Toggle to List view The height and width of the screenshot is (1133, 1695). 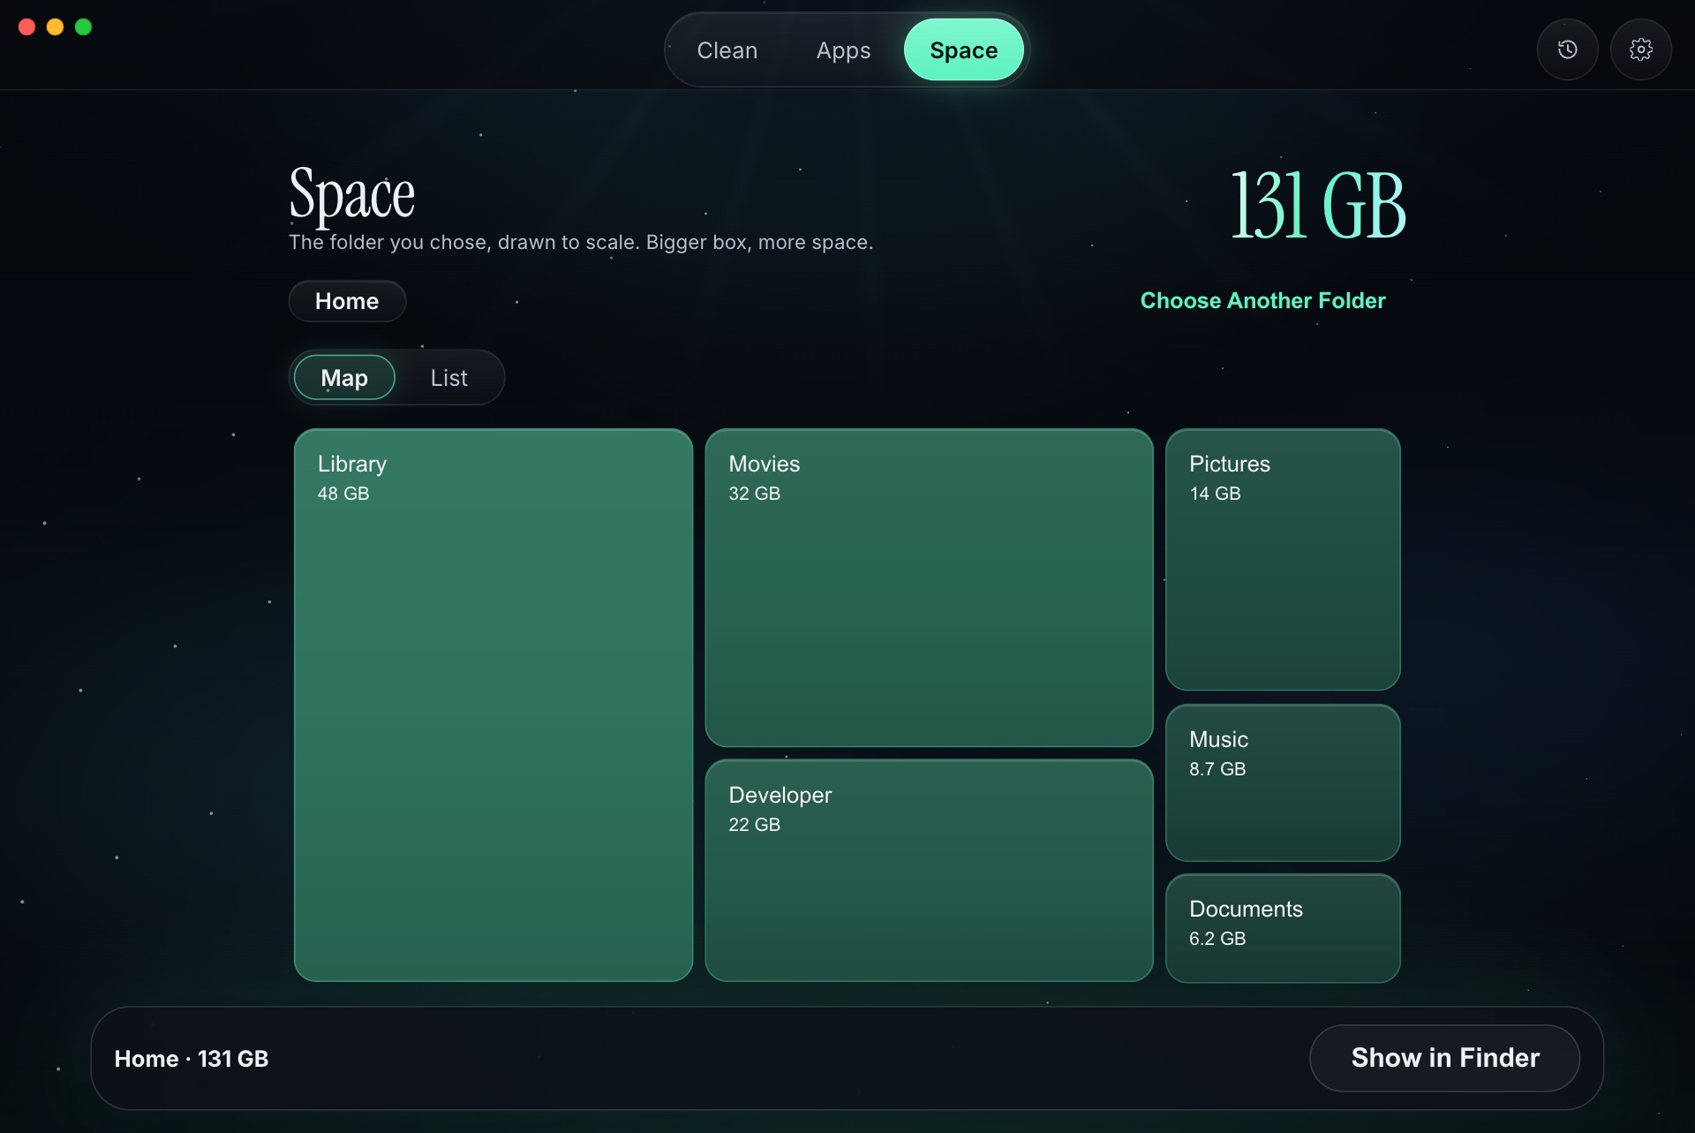(448, 378)
